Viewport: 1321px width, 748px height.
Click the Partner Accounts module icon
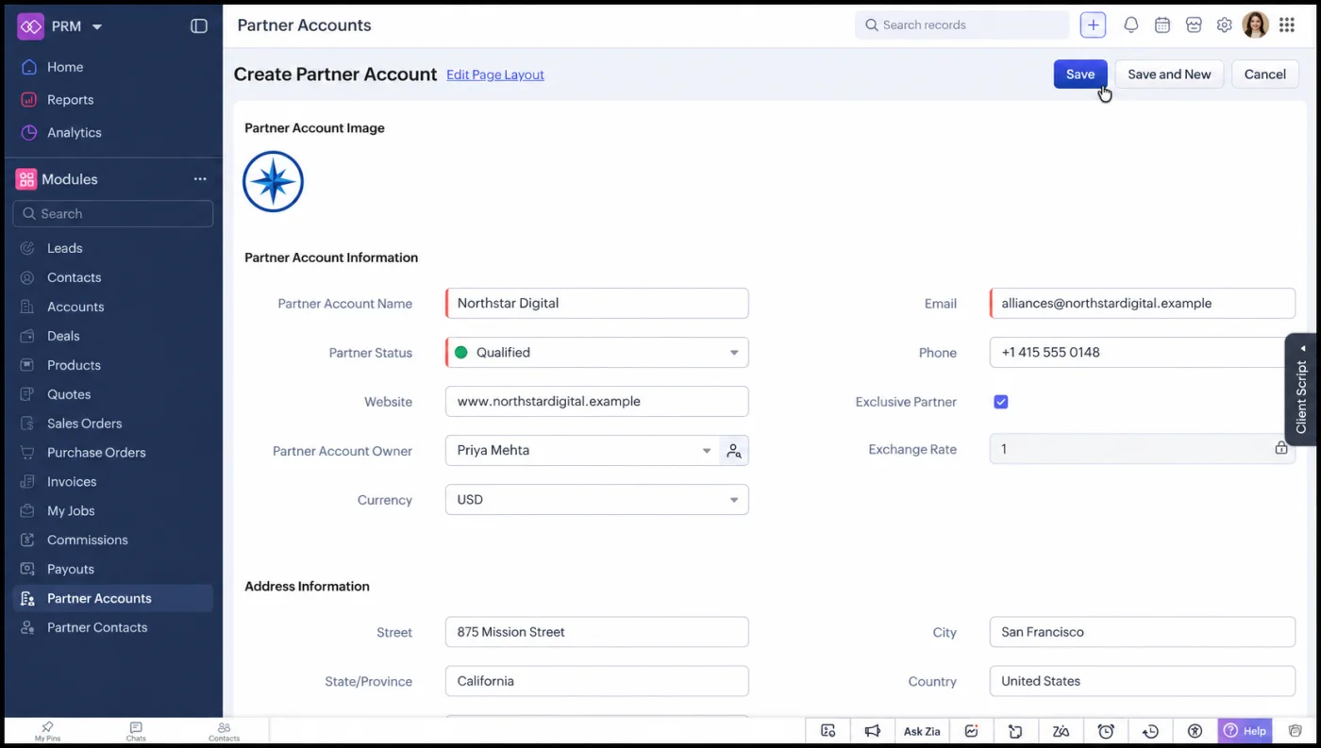(28, 599)
